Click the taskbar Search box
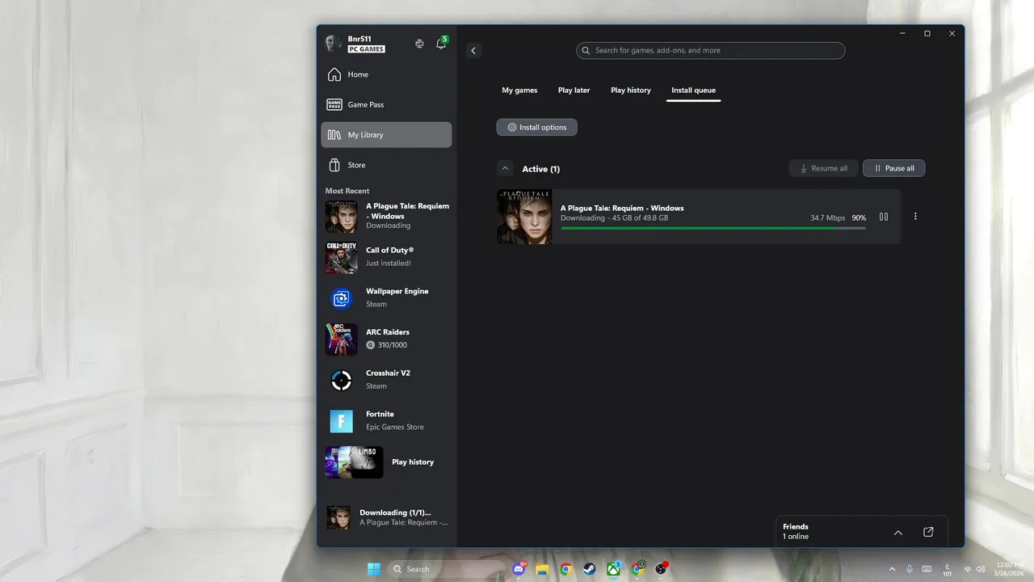This screenshot has height=582, width=1034. 447,569
